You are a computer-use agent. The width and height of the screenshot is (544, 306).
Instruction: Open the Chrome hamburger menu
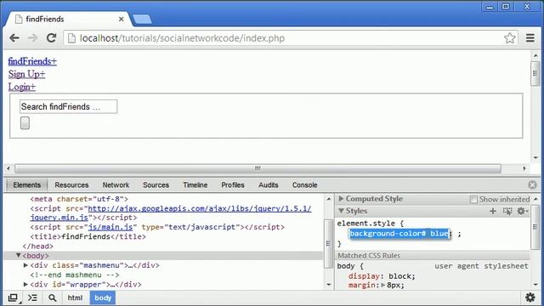tap(530, 37)
